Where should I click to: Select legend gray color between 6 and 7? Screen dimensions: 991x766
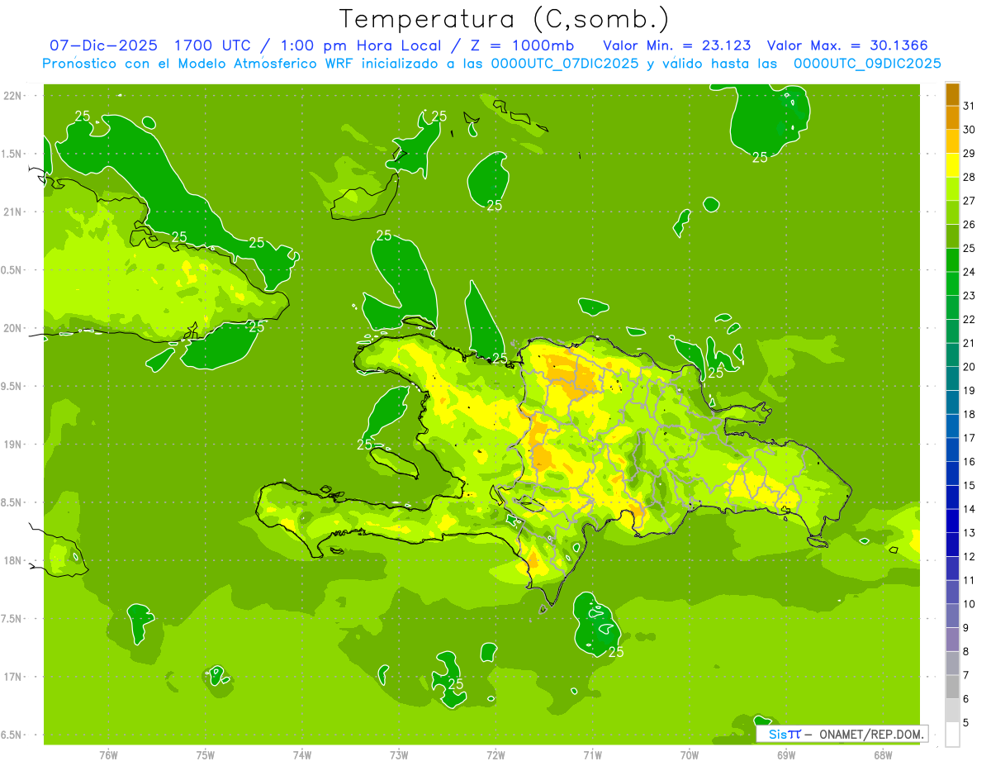[x=952, y=687]
